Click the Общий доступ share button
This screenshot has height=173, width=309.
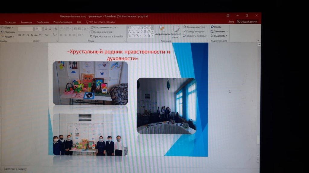click(x=247, y=22)
